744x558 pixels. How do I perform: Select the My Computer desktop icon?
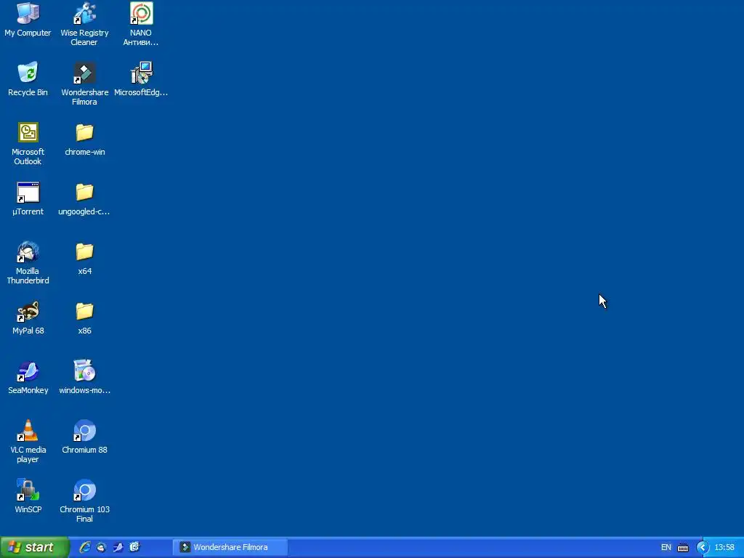28,20
